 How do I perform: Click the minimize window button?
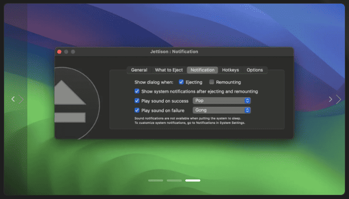coord(66,52)
